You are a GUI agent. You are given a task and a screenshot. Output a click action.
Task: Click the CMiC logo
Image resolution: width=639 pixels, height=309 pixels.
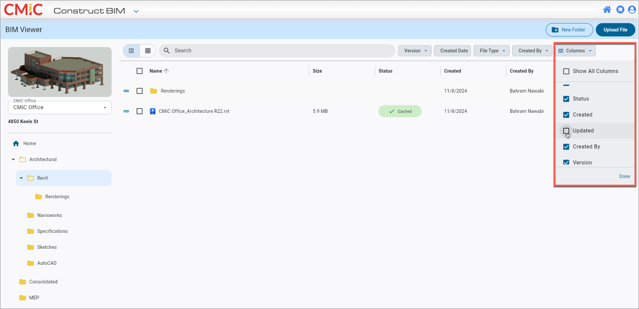[24, 10]
